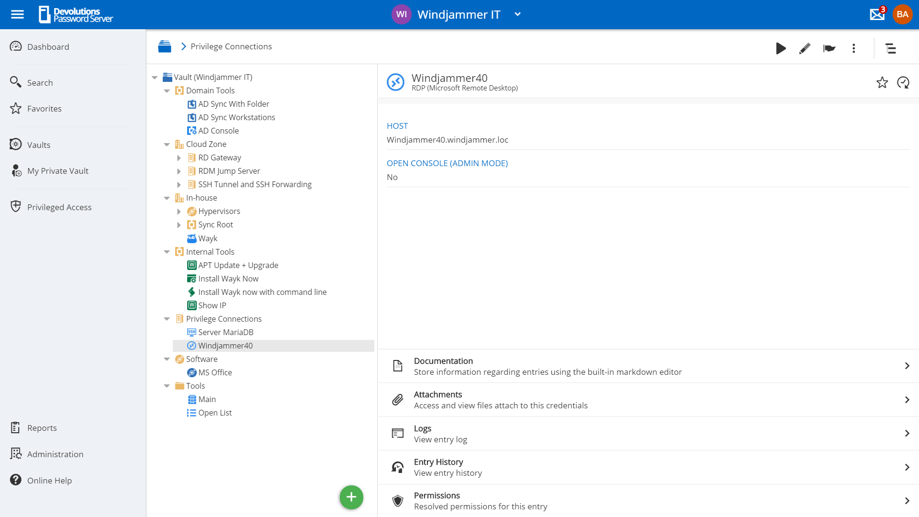Open the Windjammer IT vault dropdown
The image size is (919, 517).
(517, 14)
